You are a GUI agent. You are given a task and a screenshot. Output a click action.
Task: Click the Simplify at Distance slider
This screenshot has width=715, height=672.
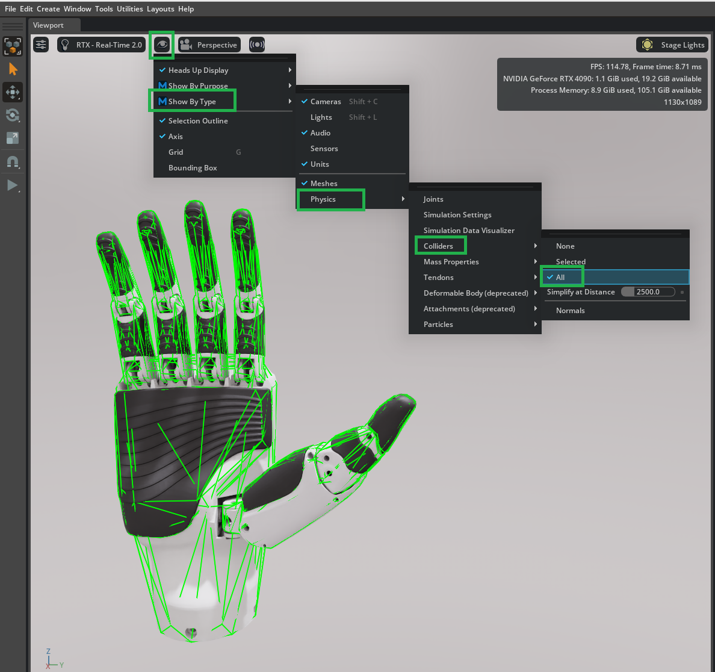tap(648, 292)
